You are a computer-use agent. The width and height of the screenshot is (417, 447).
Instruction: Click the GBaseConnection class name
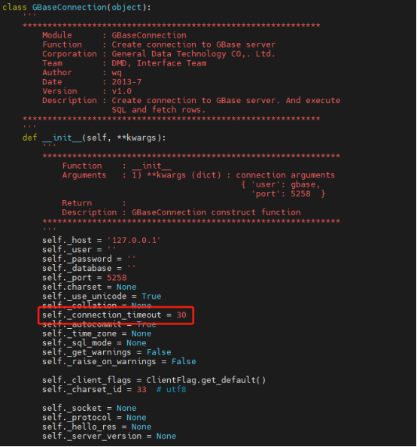click(69, 7)
